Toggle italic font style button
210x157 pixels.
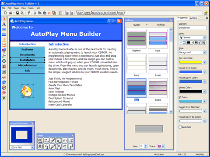coord(200,42)
